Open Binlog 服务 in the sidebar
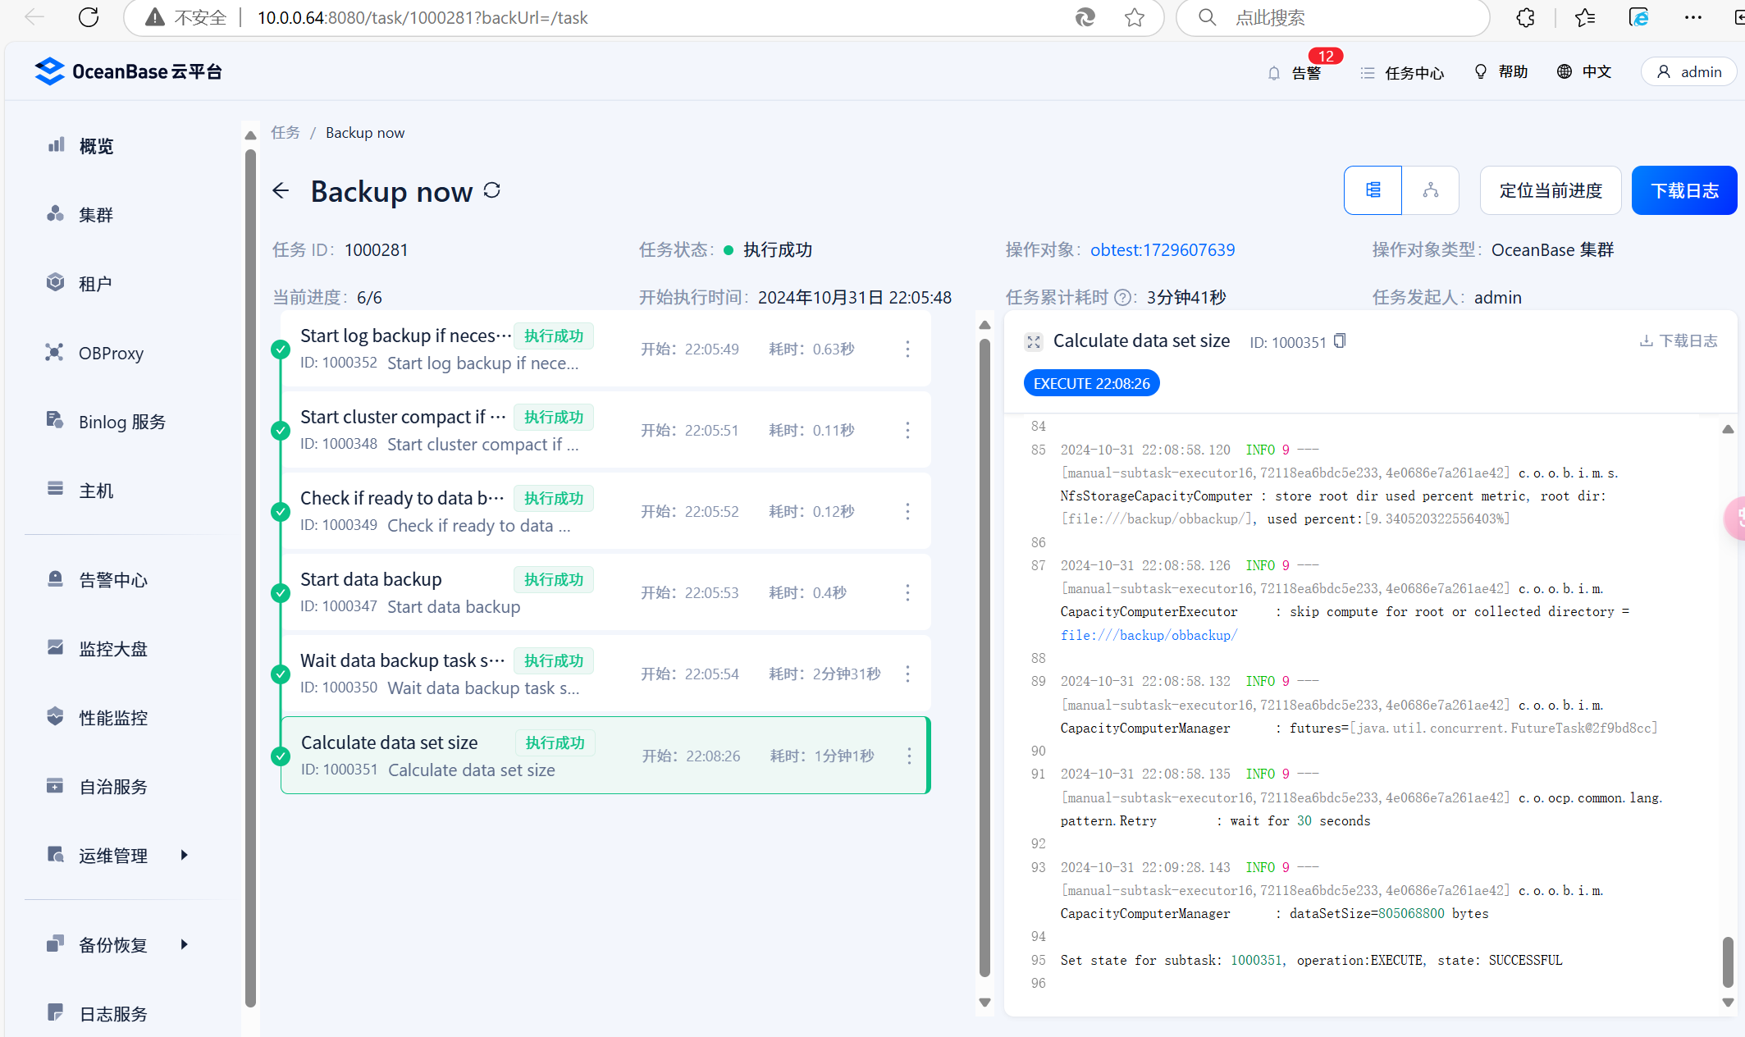Viewport: 1745px width, 1037px height. 123,422
